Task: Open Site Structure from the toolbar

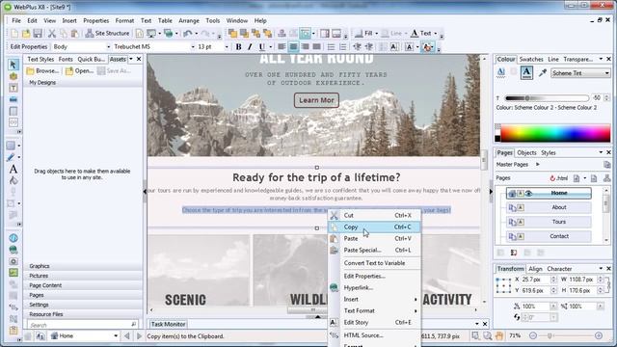Action: point(107,34)
